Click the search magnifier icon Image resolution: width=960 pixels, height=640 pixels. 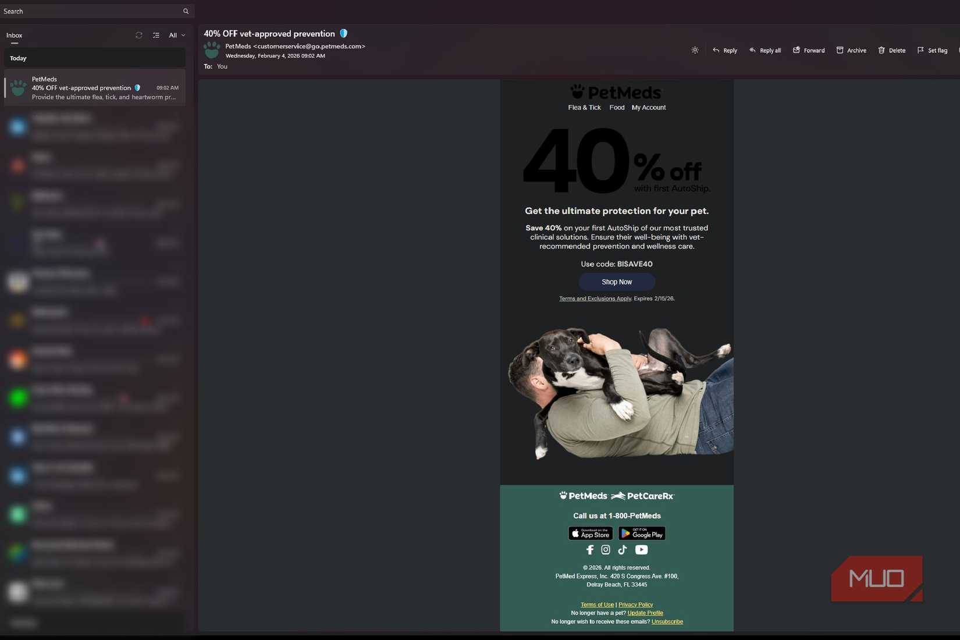[186, 11]
